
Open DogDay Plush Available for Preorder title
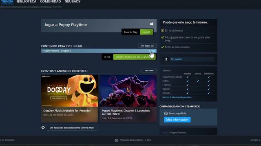coord(67,111)
